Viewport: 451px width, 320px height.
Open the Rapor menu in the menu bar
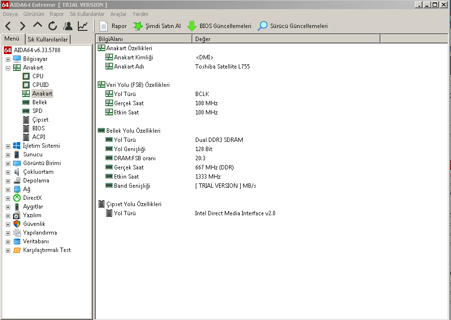57,14
